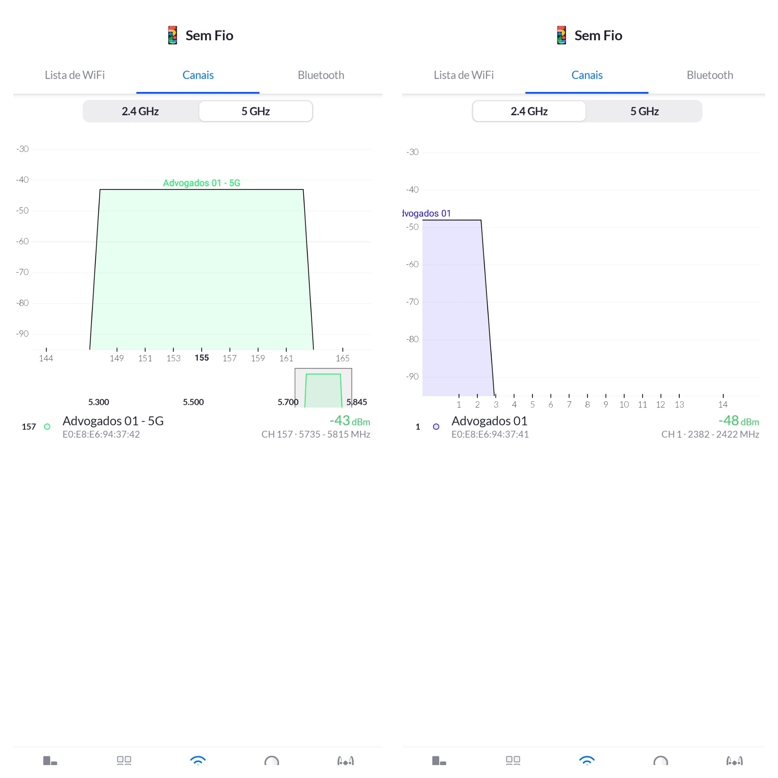
Task: Tap the purple circle color marker for Advogados 01
Action: coord(436,427)
